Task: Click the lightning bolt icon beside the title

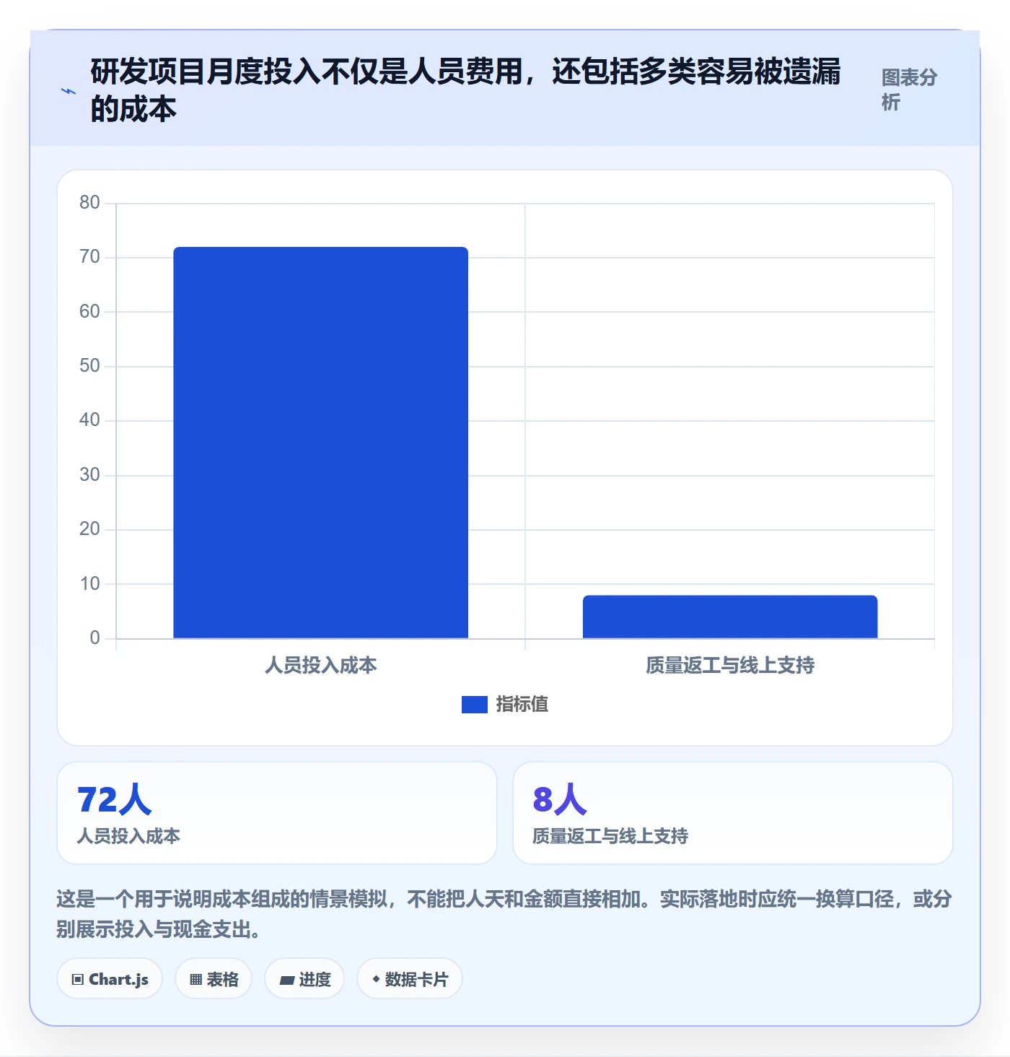Action: [69, 92]
